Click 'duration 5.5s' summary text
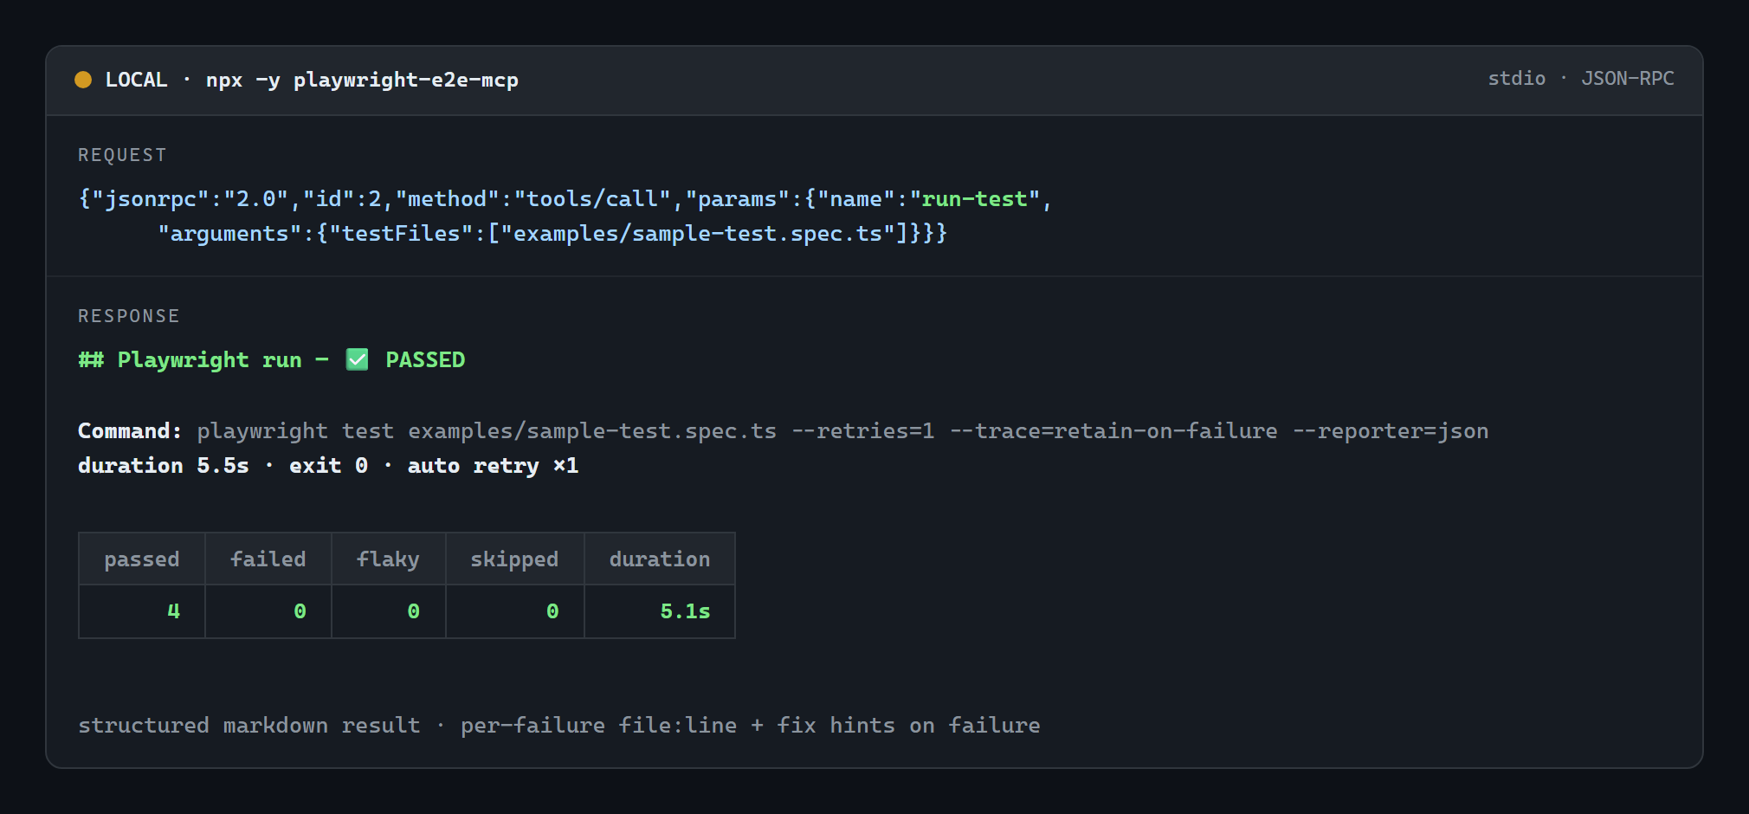The width and height of the screenshot is (1749, 814). tap(164, 466)
